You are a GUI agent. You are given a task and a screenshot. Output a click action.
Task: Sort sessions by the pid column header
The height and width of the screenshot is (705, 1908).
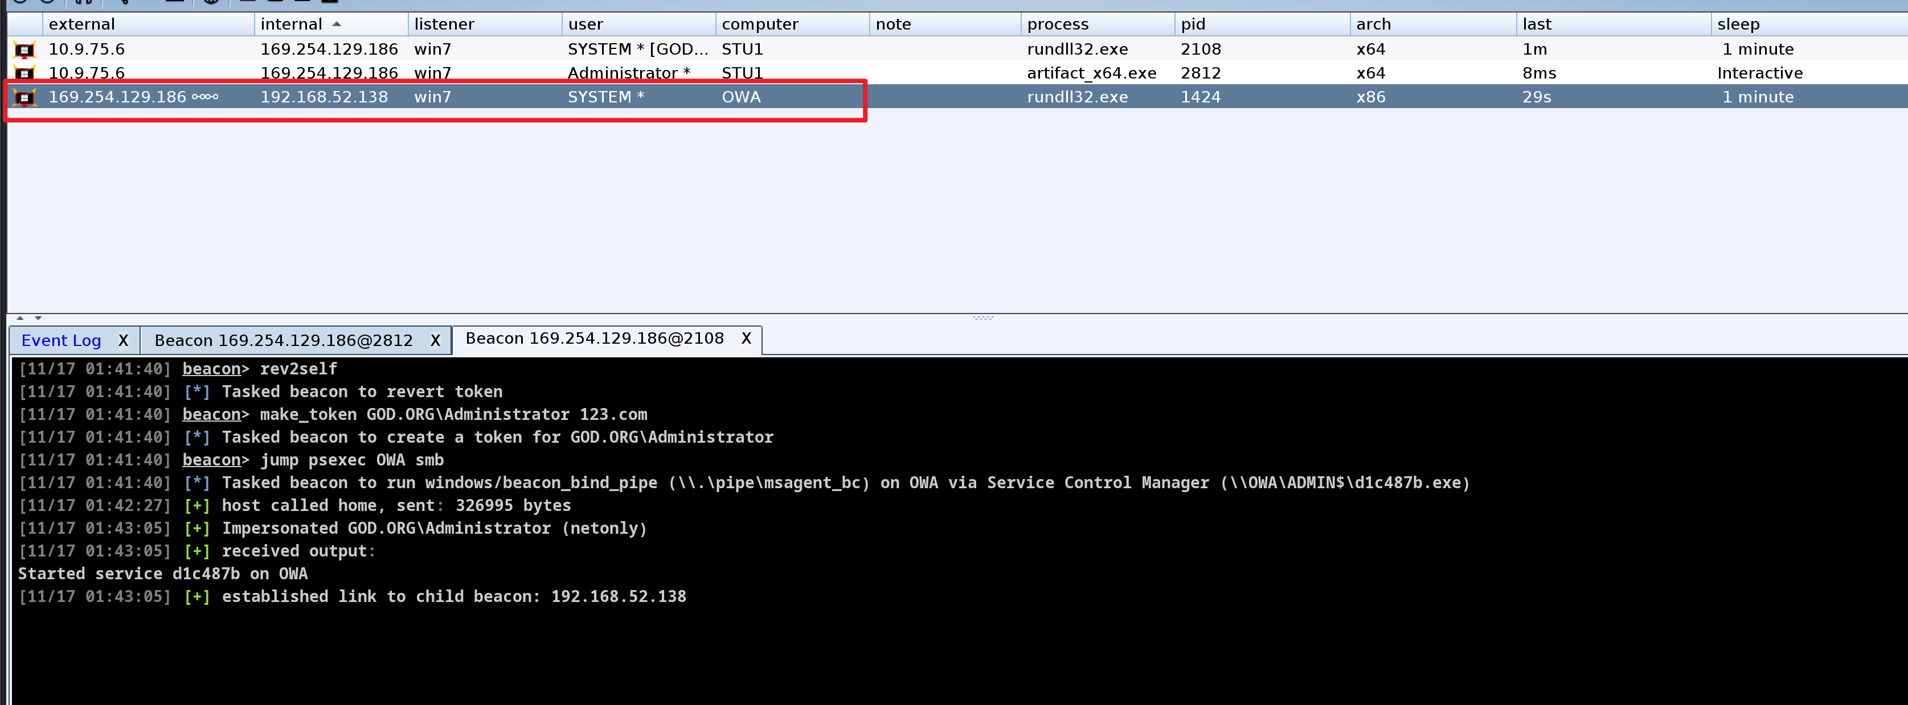[x=1262, y=24]
